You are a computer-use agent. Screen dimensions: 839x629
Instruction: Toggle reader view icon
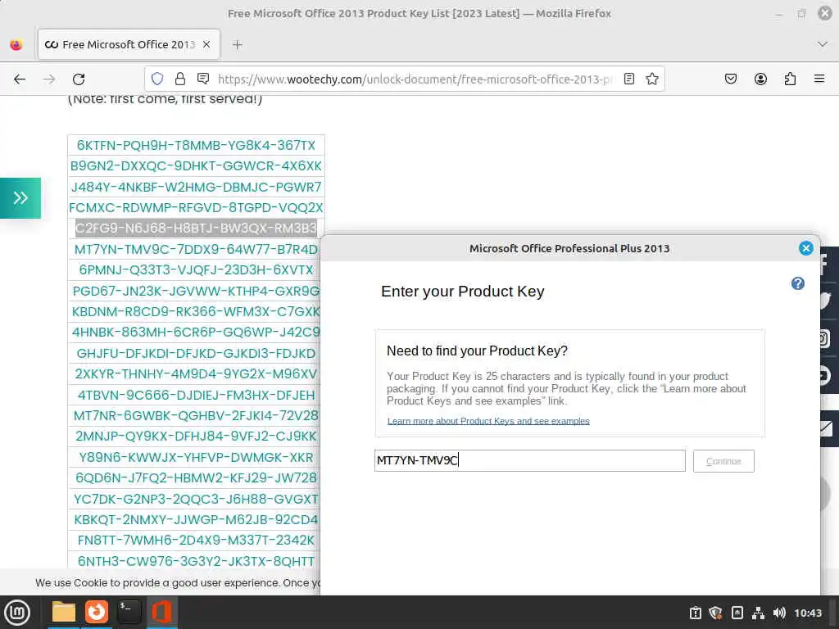[x=629, y=79]
